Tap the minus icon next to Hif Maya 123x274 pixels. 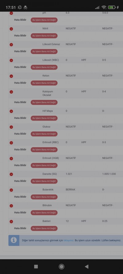point(11,111)
